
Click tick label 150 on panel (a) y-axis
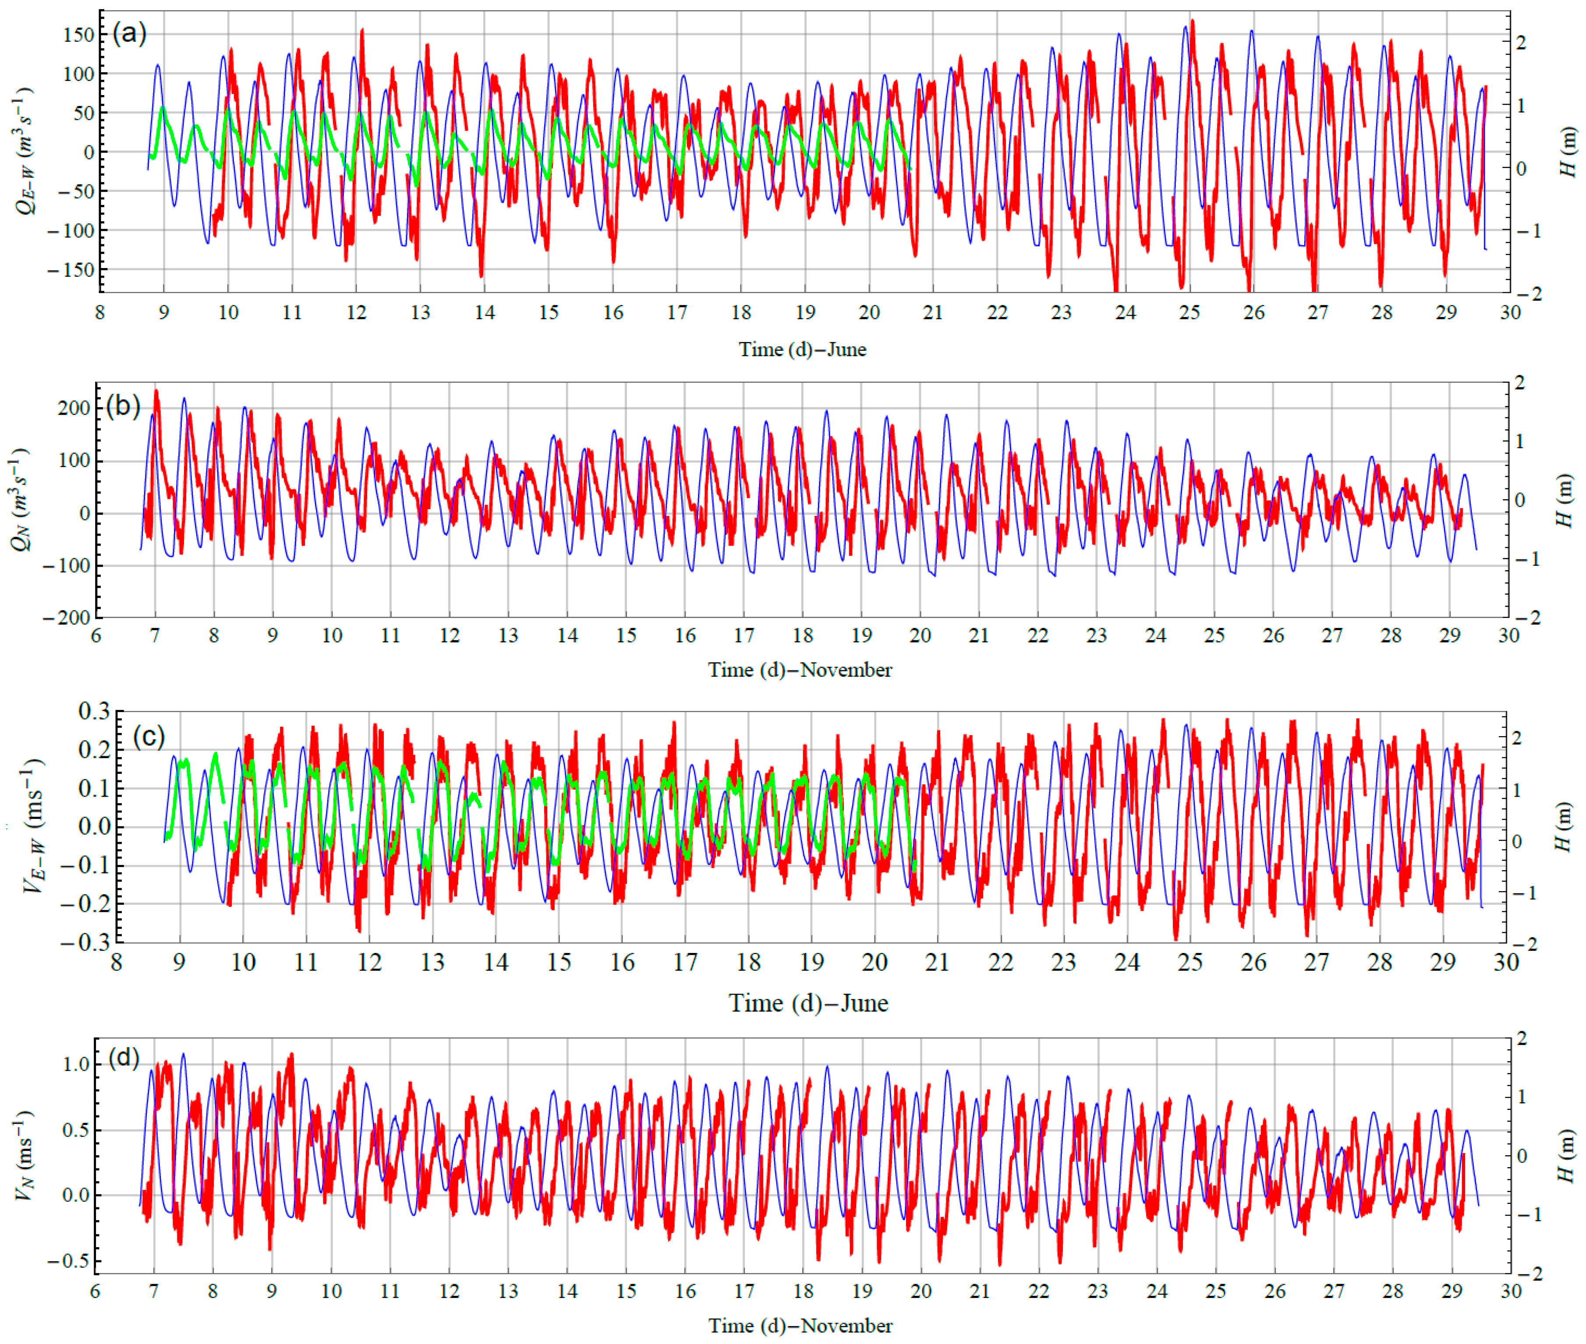(78, 35)
